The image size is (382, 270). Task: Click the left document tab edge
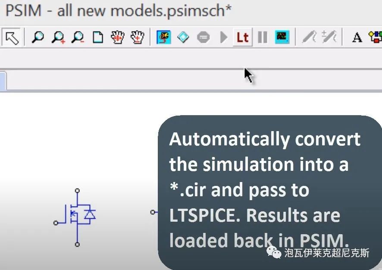coord(3,81)
